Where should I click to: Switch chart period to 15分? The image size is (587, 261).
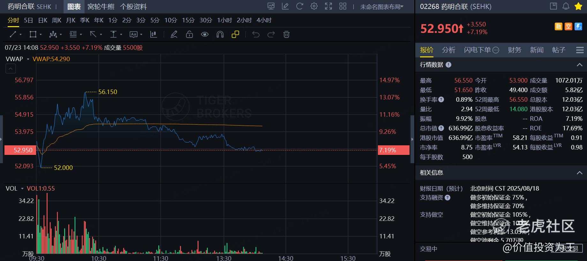point(188,20)
